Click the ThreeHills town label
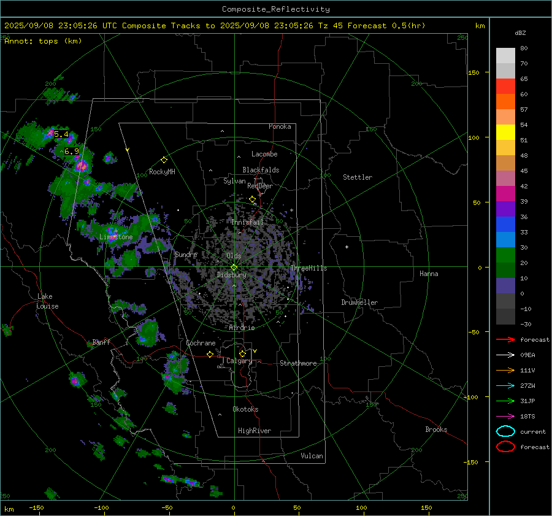The image size is (552, 516). 309,268
